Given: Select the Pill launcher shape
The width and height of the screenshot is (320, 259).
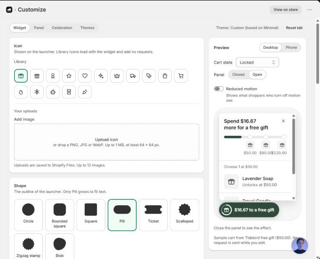Looking at the screenshot, I should point(122,215).
